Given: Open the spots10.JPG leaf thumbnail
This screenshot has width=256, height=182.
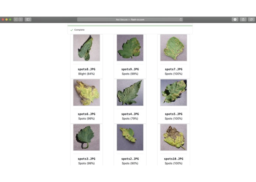Looking at the screenshot, I should pos(173,137).
